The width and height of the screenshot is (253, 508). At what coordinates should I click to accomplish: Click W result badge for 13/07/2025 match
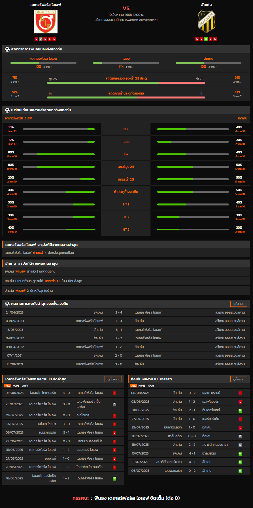click(x=240, y=454)
